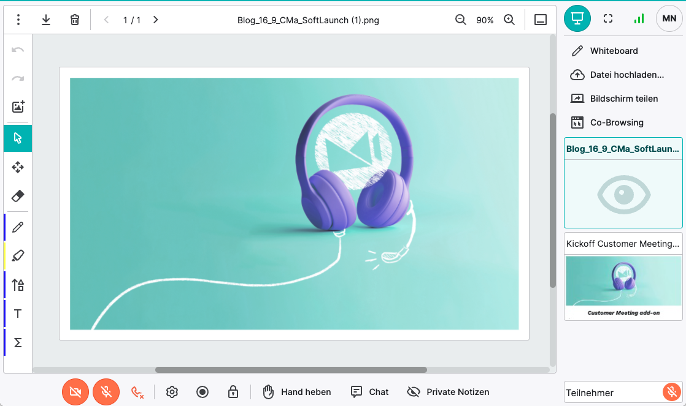
Task: Click the page indicator 1 / 1
Action: (x=132, y=20)
